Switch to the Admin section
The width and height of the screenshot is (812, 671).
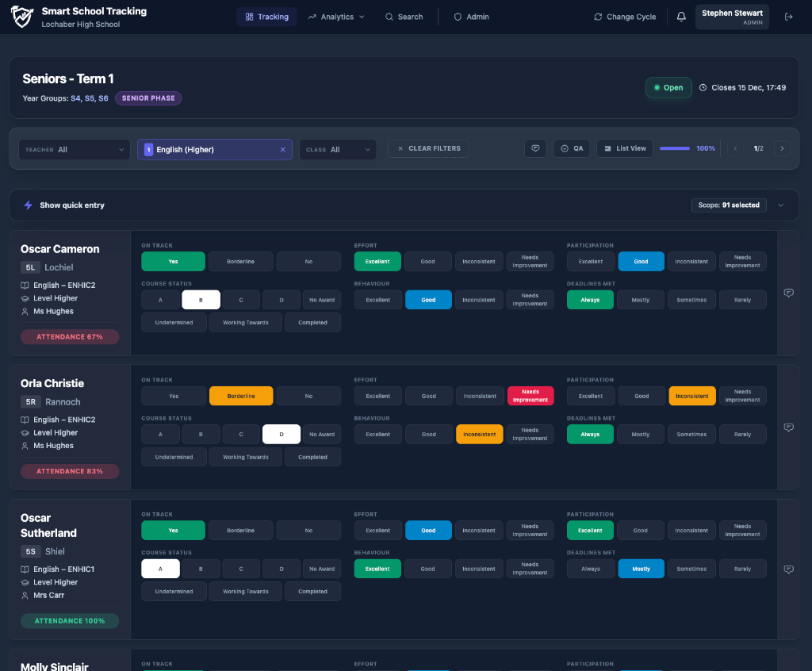tap(471, 17)
